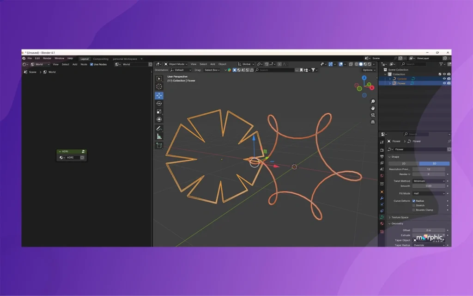Hide the Flower object in outliner
Image resolution: width=473 pixels, height=296 pixels.
444,83
